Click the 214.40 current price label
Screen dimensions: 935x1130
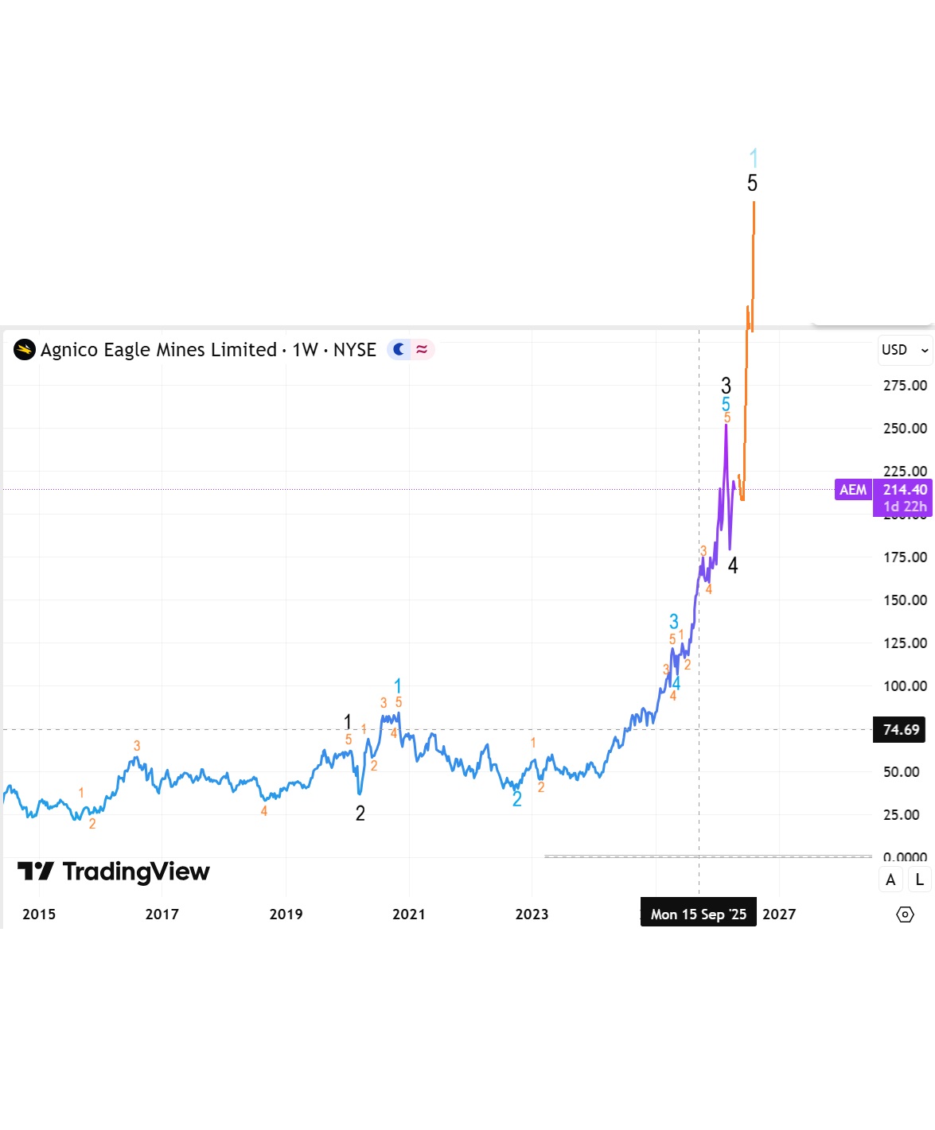(905, 490)
